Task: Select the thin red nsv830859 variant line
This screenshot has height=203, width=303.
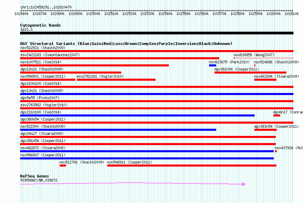Action: 264,58
